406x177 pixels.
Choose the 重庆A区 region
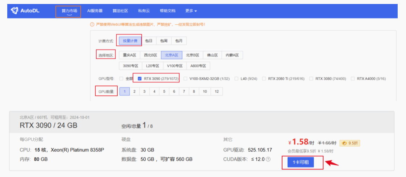129,55
